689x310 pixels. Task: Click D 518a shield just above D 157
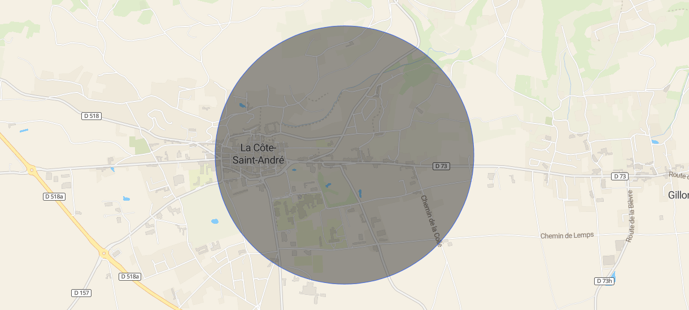130,277
